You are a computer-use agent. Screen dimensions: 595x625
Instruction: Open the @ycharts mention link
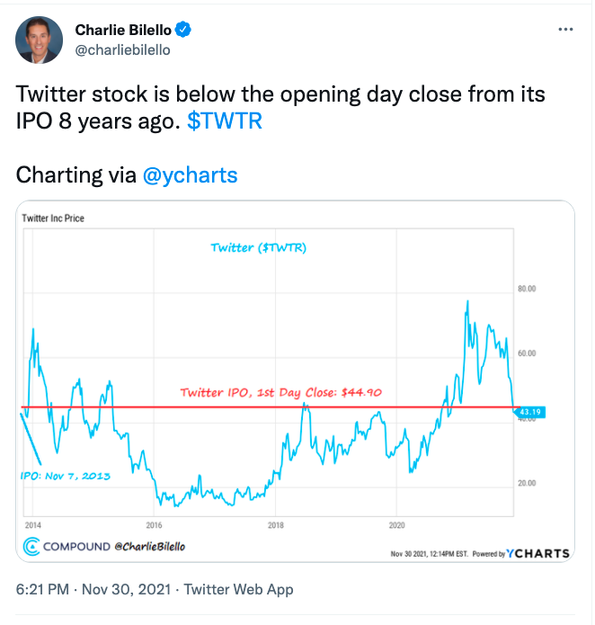pos(190,174)
